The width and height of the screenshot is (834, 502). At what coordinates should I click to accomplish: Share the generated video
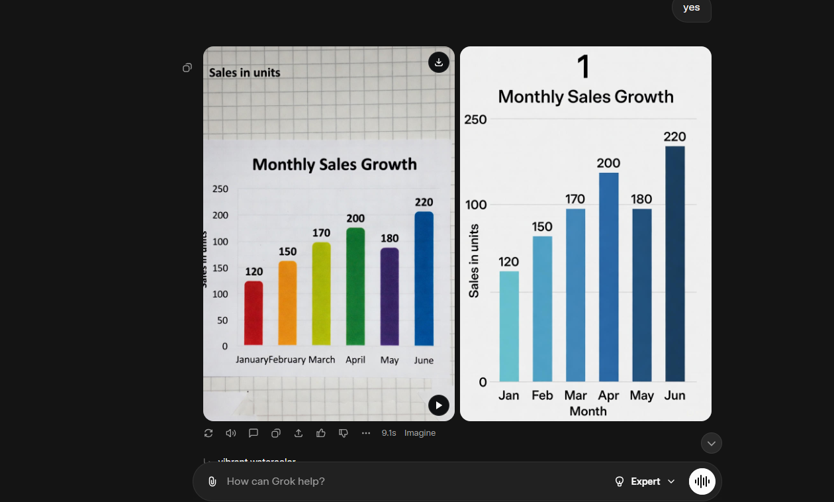[299, 432]
